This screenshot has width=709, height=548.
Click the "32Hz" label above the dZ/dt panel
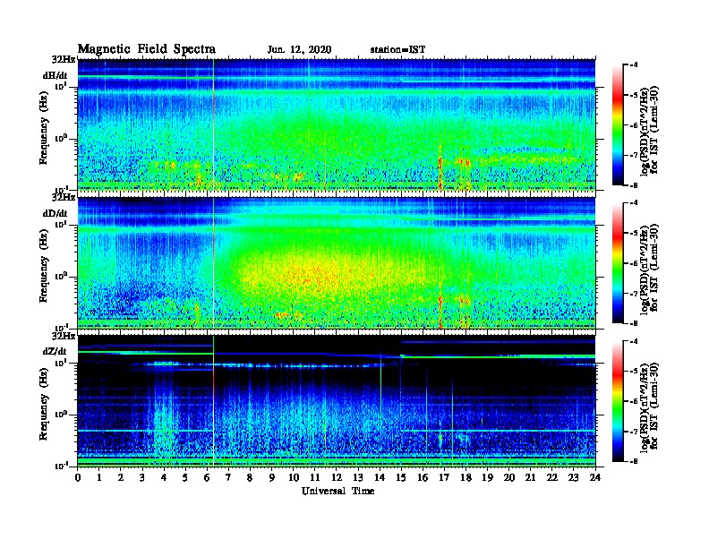64,336
